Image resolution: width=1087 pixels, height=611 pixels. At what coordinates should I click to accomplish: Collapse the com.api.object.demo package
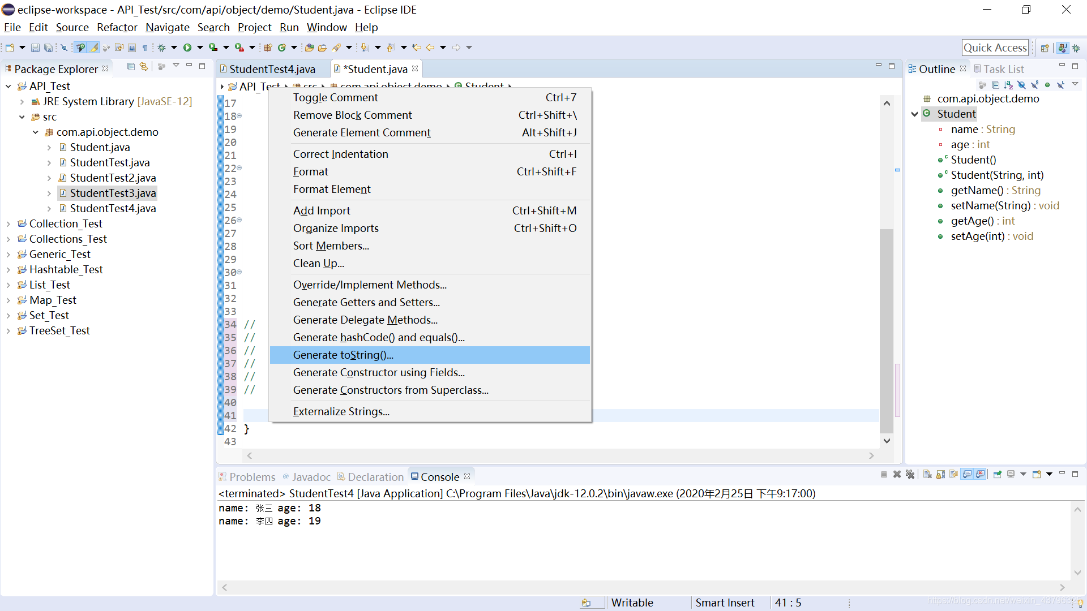tap(35, 132)
